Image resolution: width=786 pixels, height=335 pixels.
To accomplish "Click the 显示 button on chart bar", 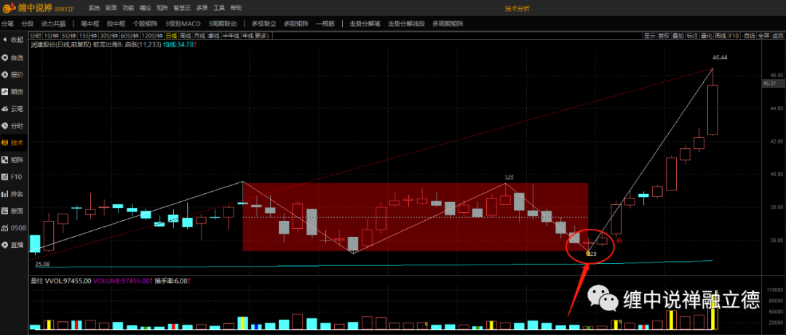I will point(650,36).
